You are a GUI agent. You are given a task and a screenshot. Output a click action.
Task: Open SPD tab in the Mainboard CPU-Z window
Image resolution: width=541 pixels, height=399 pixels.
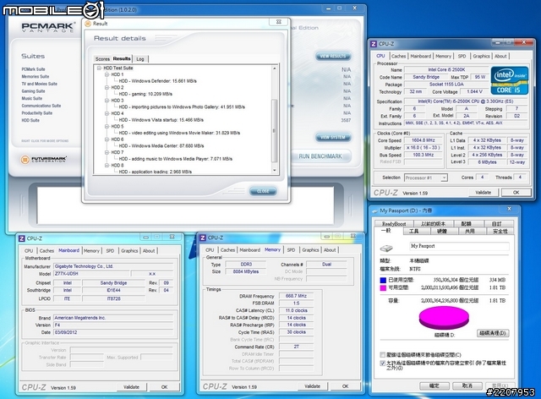pyautogui.click(x=110, y=251)
